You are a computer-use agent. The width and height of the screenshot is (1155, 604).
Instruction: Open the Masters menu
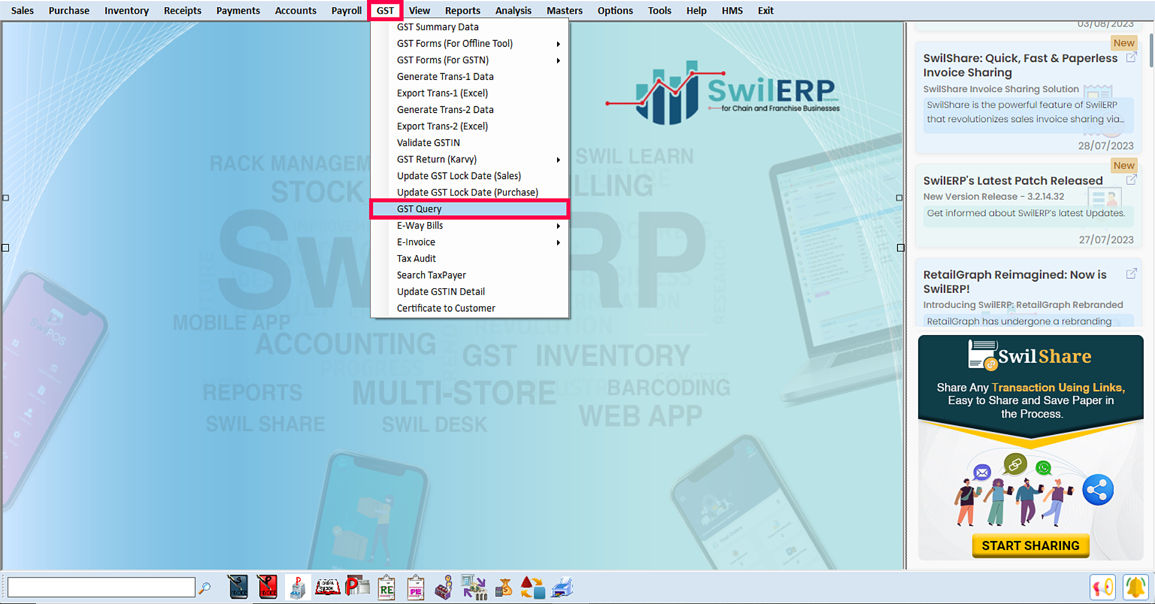point(564,11)
